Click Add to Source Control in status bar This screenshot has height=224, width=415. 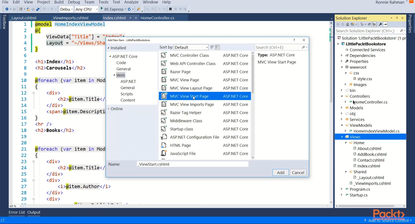(x=388, y=220)
